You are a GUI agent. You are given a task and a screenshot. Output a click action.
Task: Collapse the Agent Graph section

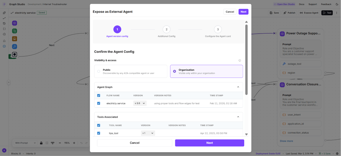[x=238, y=87]
